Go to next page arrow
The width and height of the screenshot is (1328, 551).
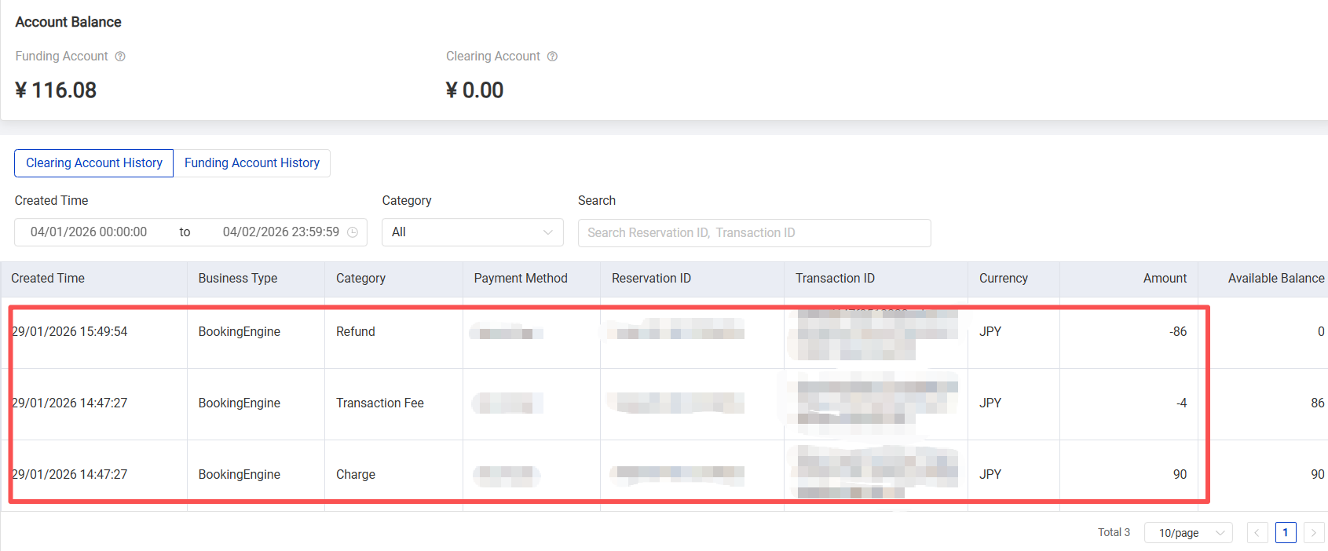point(1313,533)
